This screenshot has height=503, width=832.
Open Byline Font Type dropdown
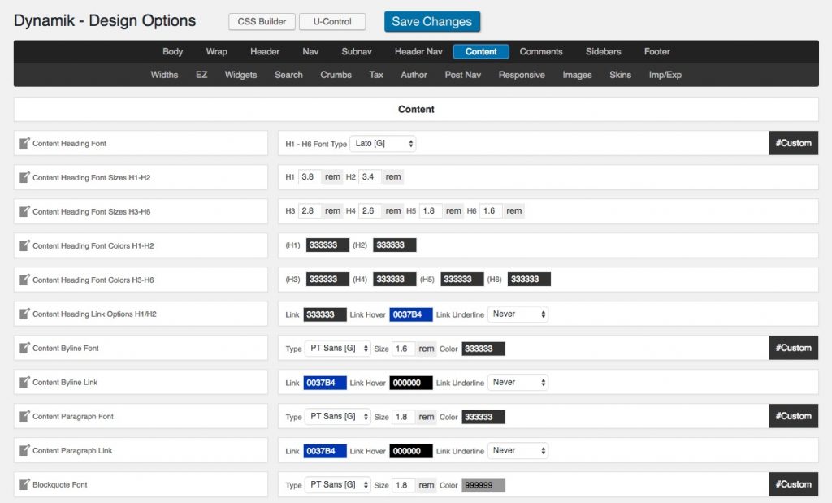pos(337,349)
